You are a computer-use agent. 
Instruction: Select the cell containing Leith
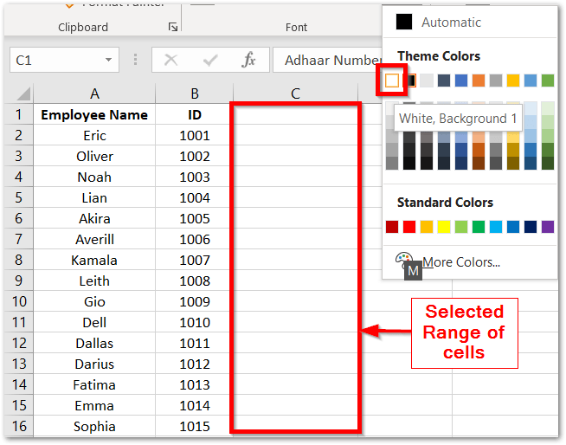click(94, 281)
